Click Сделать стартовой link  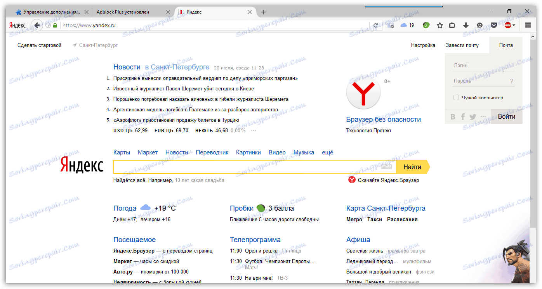(39, 45)
